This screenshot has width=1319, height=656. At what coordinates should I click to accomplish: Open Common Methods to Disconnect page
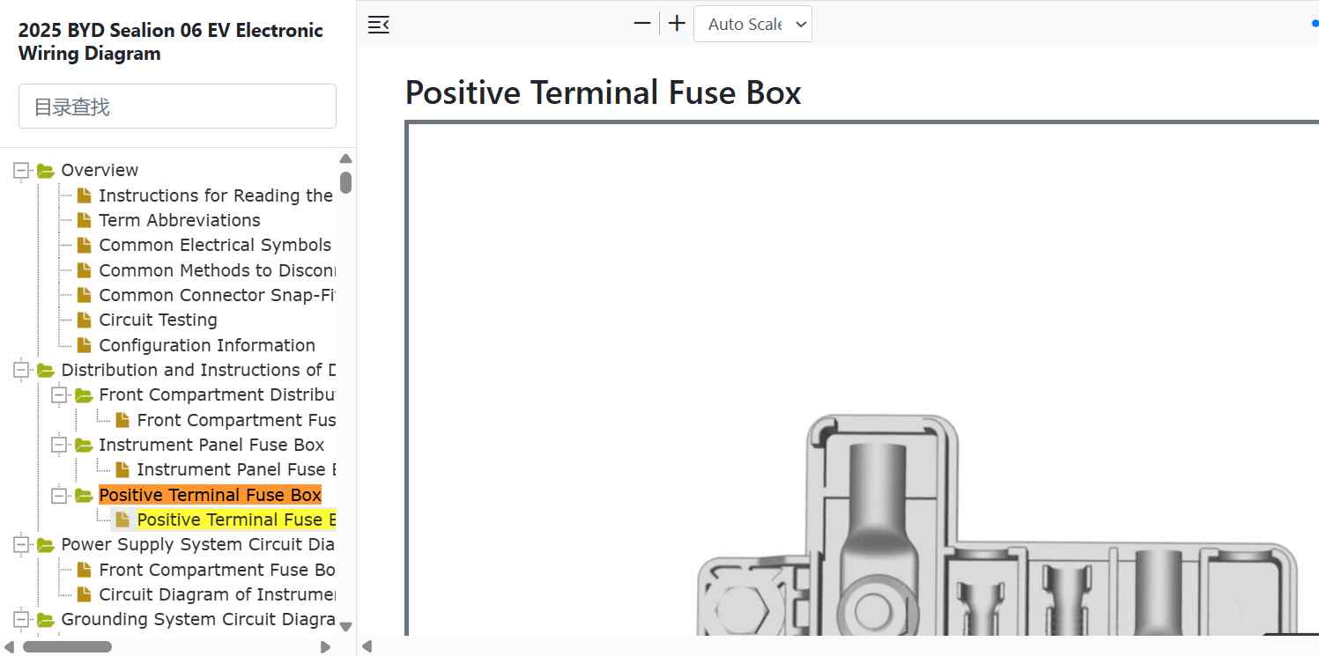tap(217, 270)
